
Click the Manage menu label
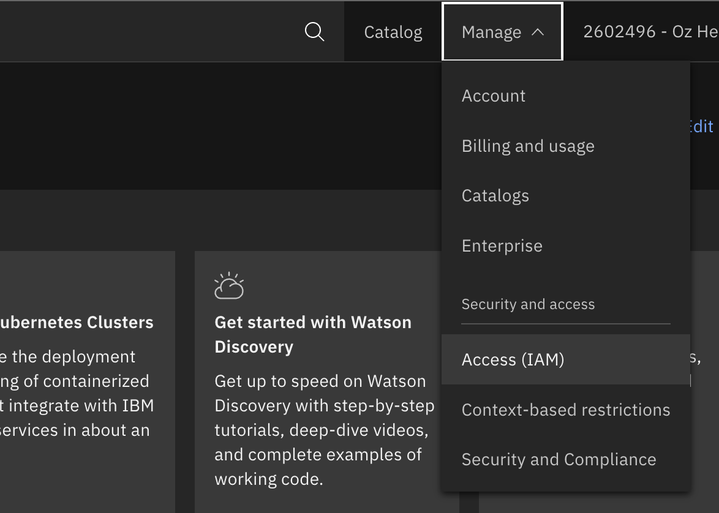491,32
